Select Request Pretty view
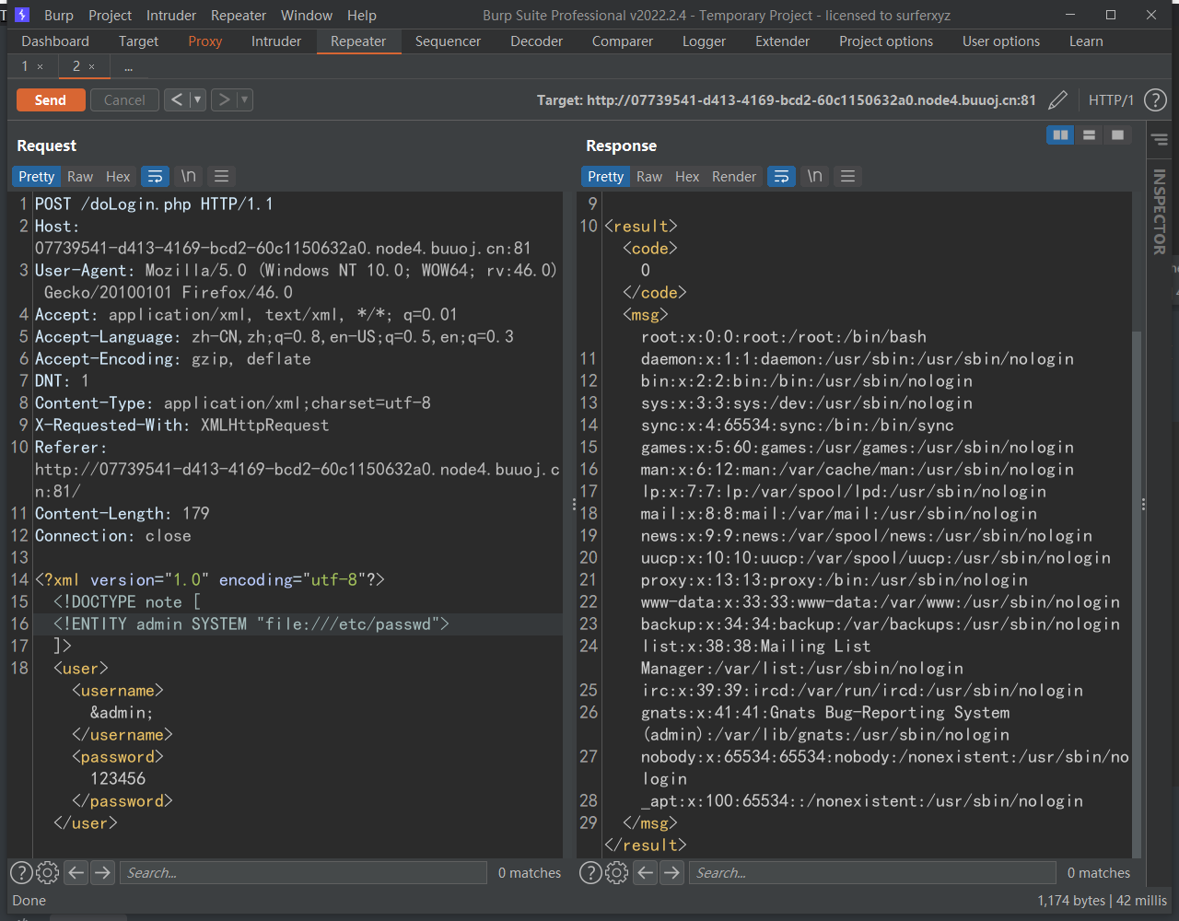Image resolution: width=1179 pixels, height=921 pixels. [x=37, y=177]
